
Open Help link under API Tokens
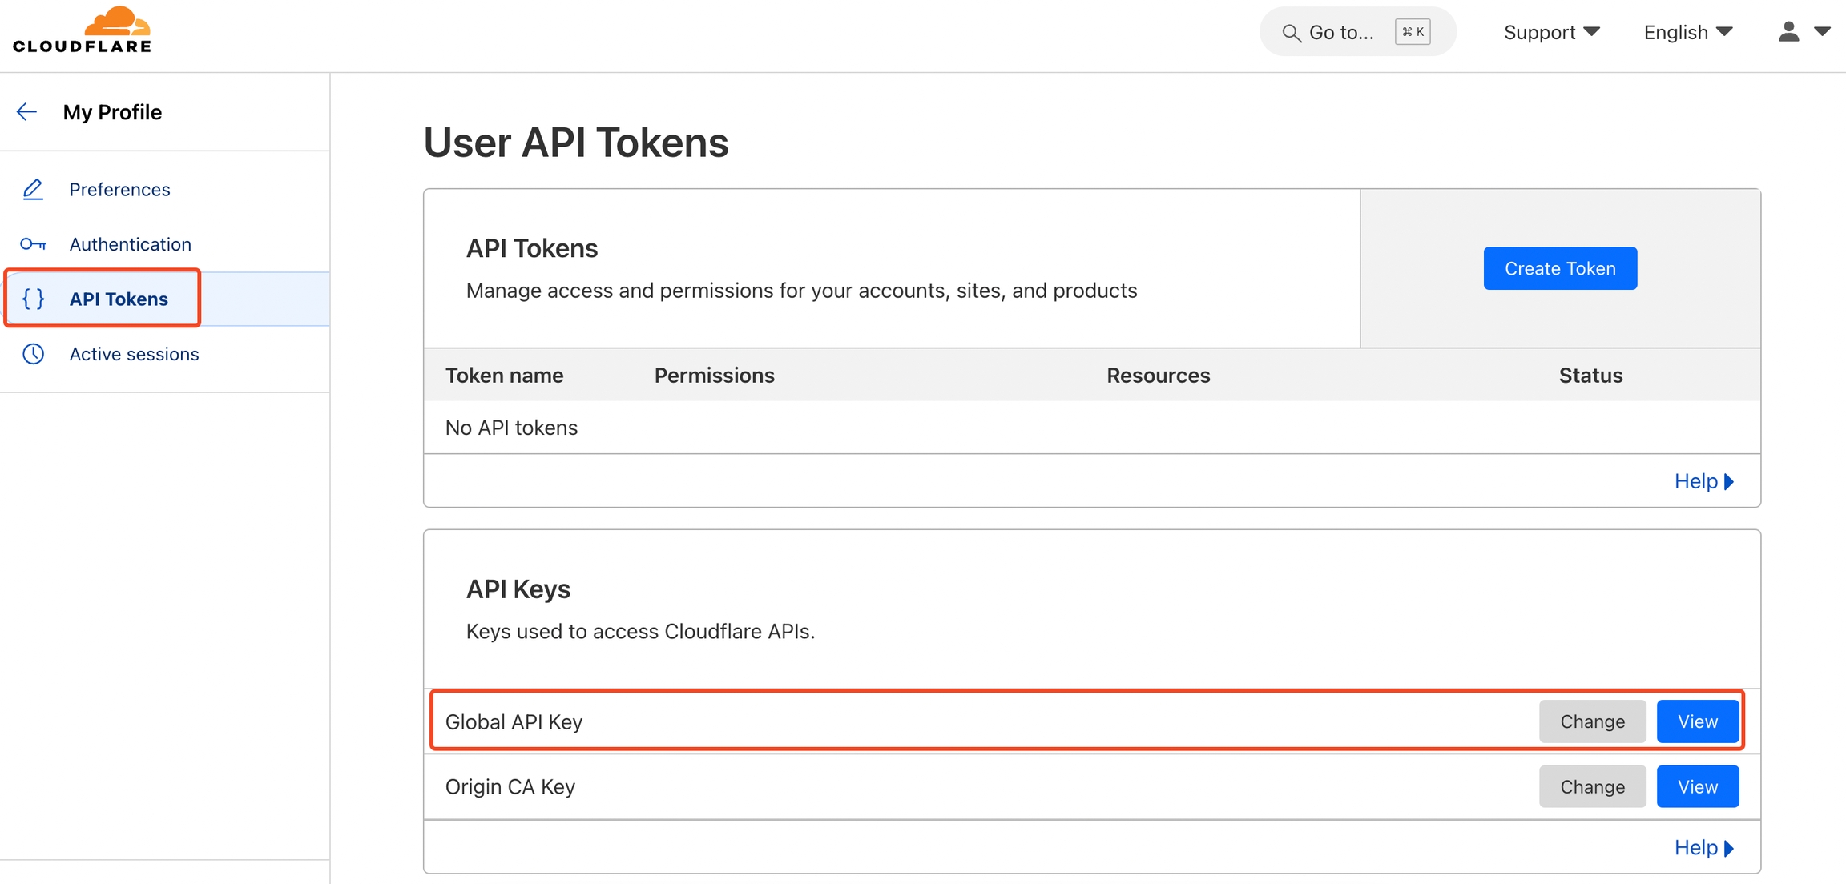pos(1704,481)
